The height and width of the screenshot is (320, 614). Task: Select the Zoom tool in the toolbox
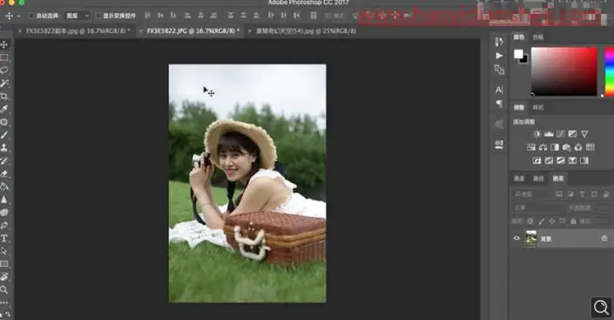pyautogui.click(x=4, y=290)
